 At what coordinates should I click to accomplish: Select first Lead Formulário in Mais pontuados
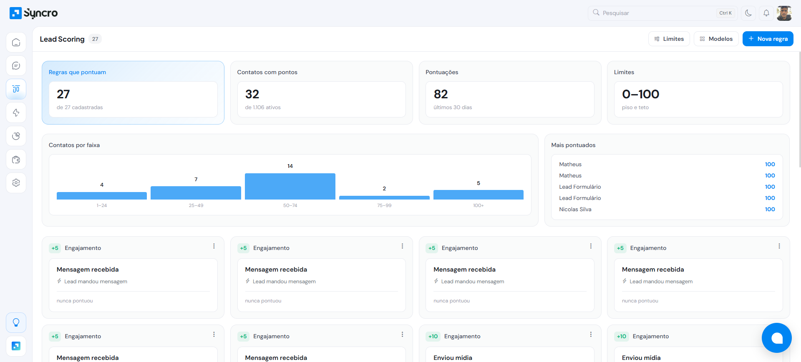667,187
